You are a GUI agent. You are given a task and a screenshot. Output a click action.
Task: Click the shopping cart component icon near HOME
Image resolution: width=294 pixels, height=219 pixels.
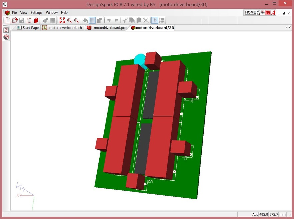point(259,13)
